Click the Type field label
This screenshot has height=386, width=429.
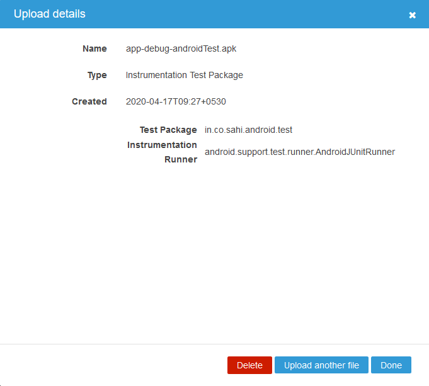pyautogui.click(x=96, y=75)
